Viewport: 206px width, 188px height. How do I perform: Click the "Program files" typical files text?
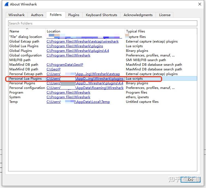coord(136,92)
